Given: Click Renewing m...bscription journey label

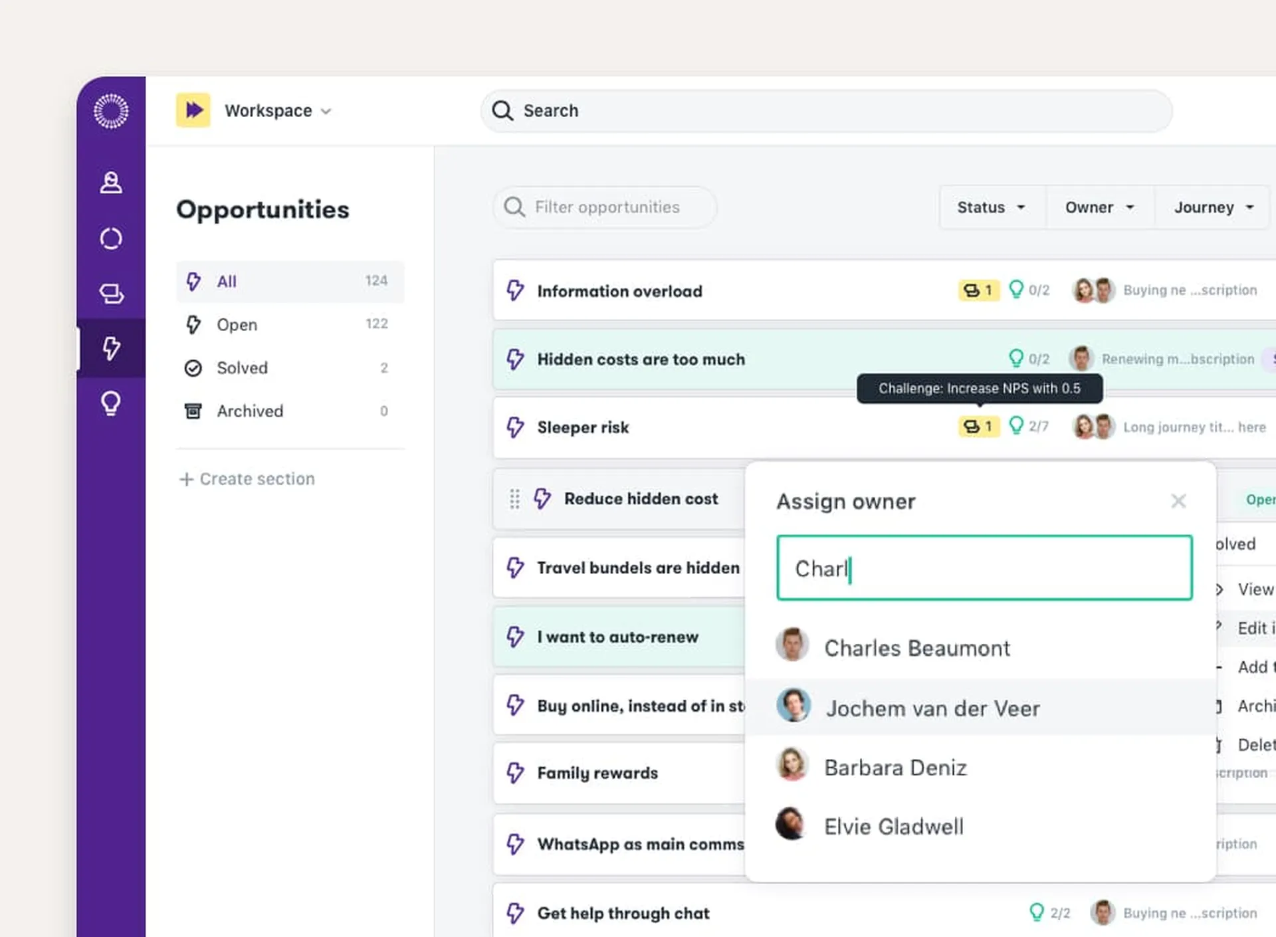Looking at the screenshot, I should click(x=1178, y=359).
